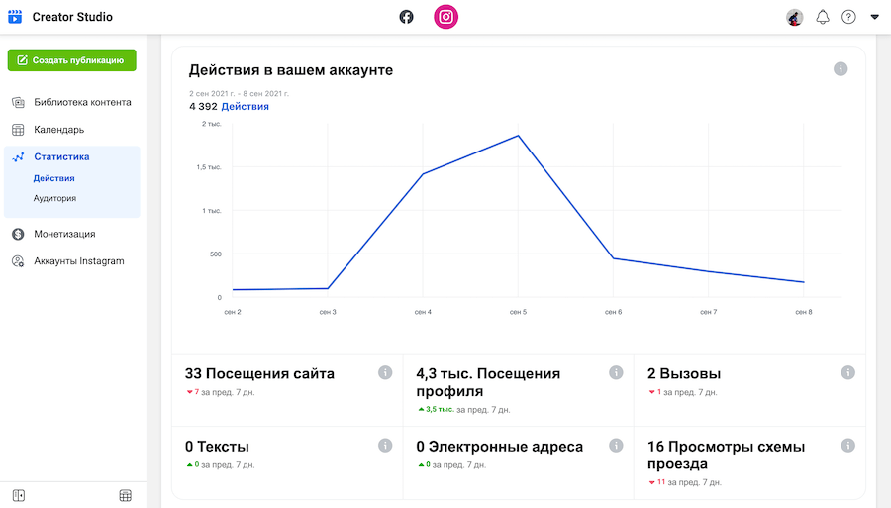Image resolution: width=891 pixels, height=508 pixels.
Task: Click the Creator Studio title text
Action: pos(72,17)
